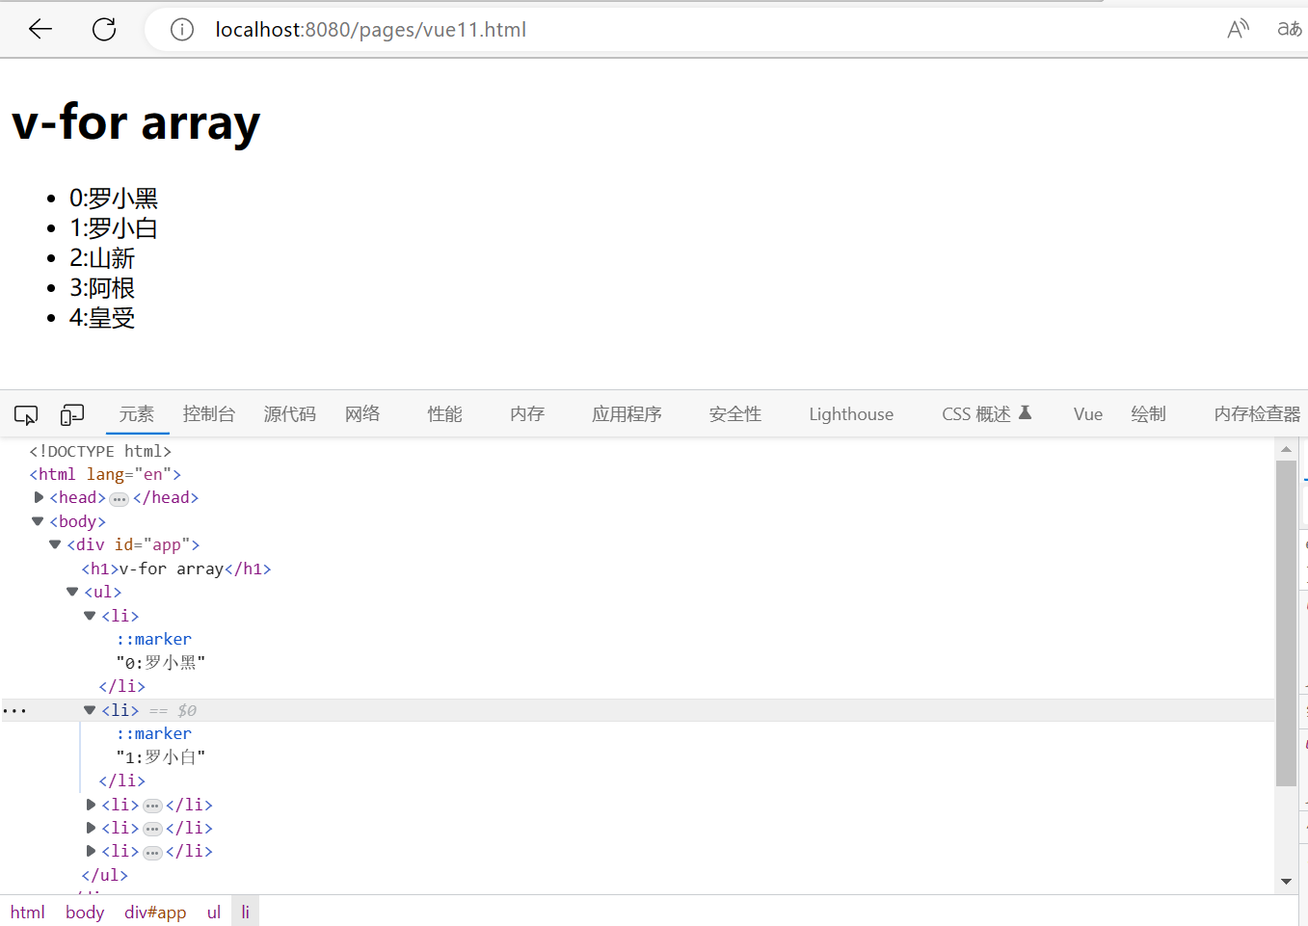Select div#app in the breadcrumb bar
Image resolution: width=1308 pixels, height=926 pixels.
(x=155, y=912)
